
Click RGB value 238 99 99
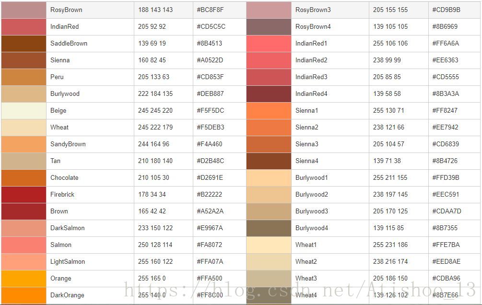[387, 60]
